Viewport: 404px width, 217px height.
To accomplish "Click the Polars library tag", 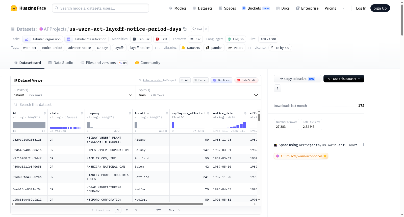I will click(x=236, y=48).
